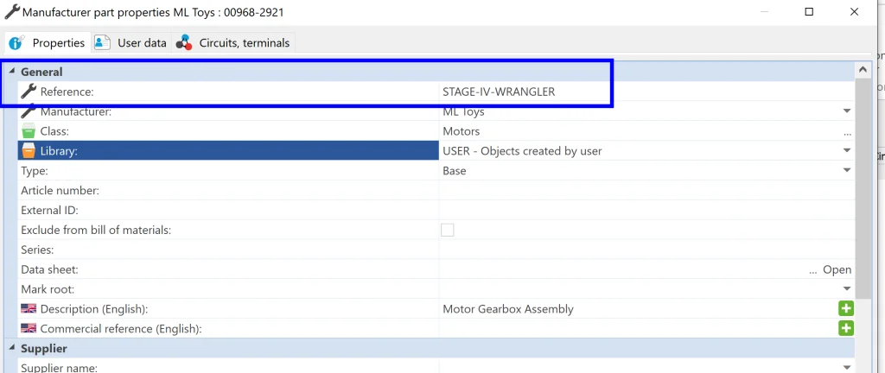Click the green plus on Commercial reference row
The height and width of the screenshot is (373, 885).
pos(845,329)
